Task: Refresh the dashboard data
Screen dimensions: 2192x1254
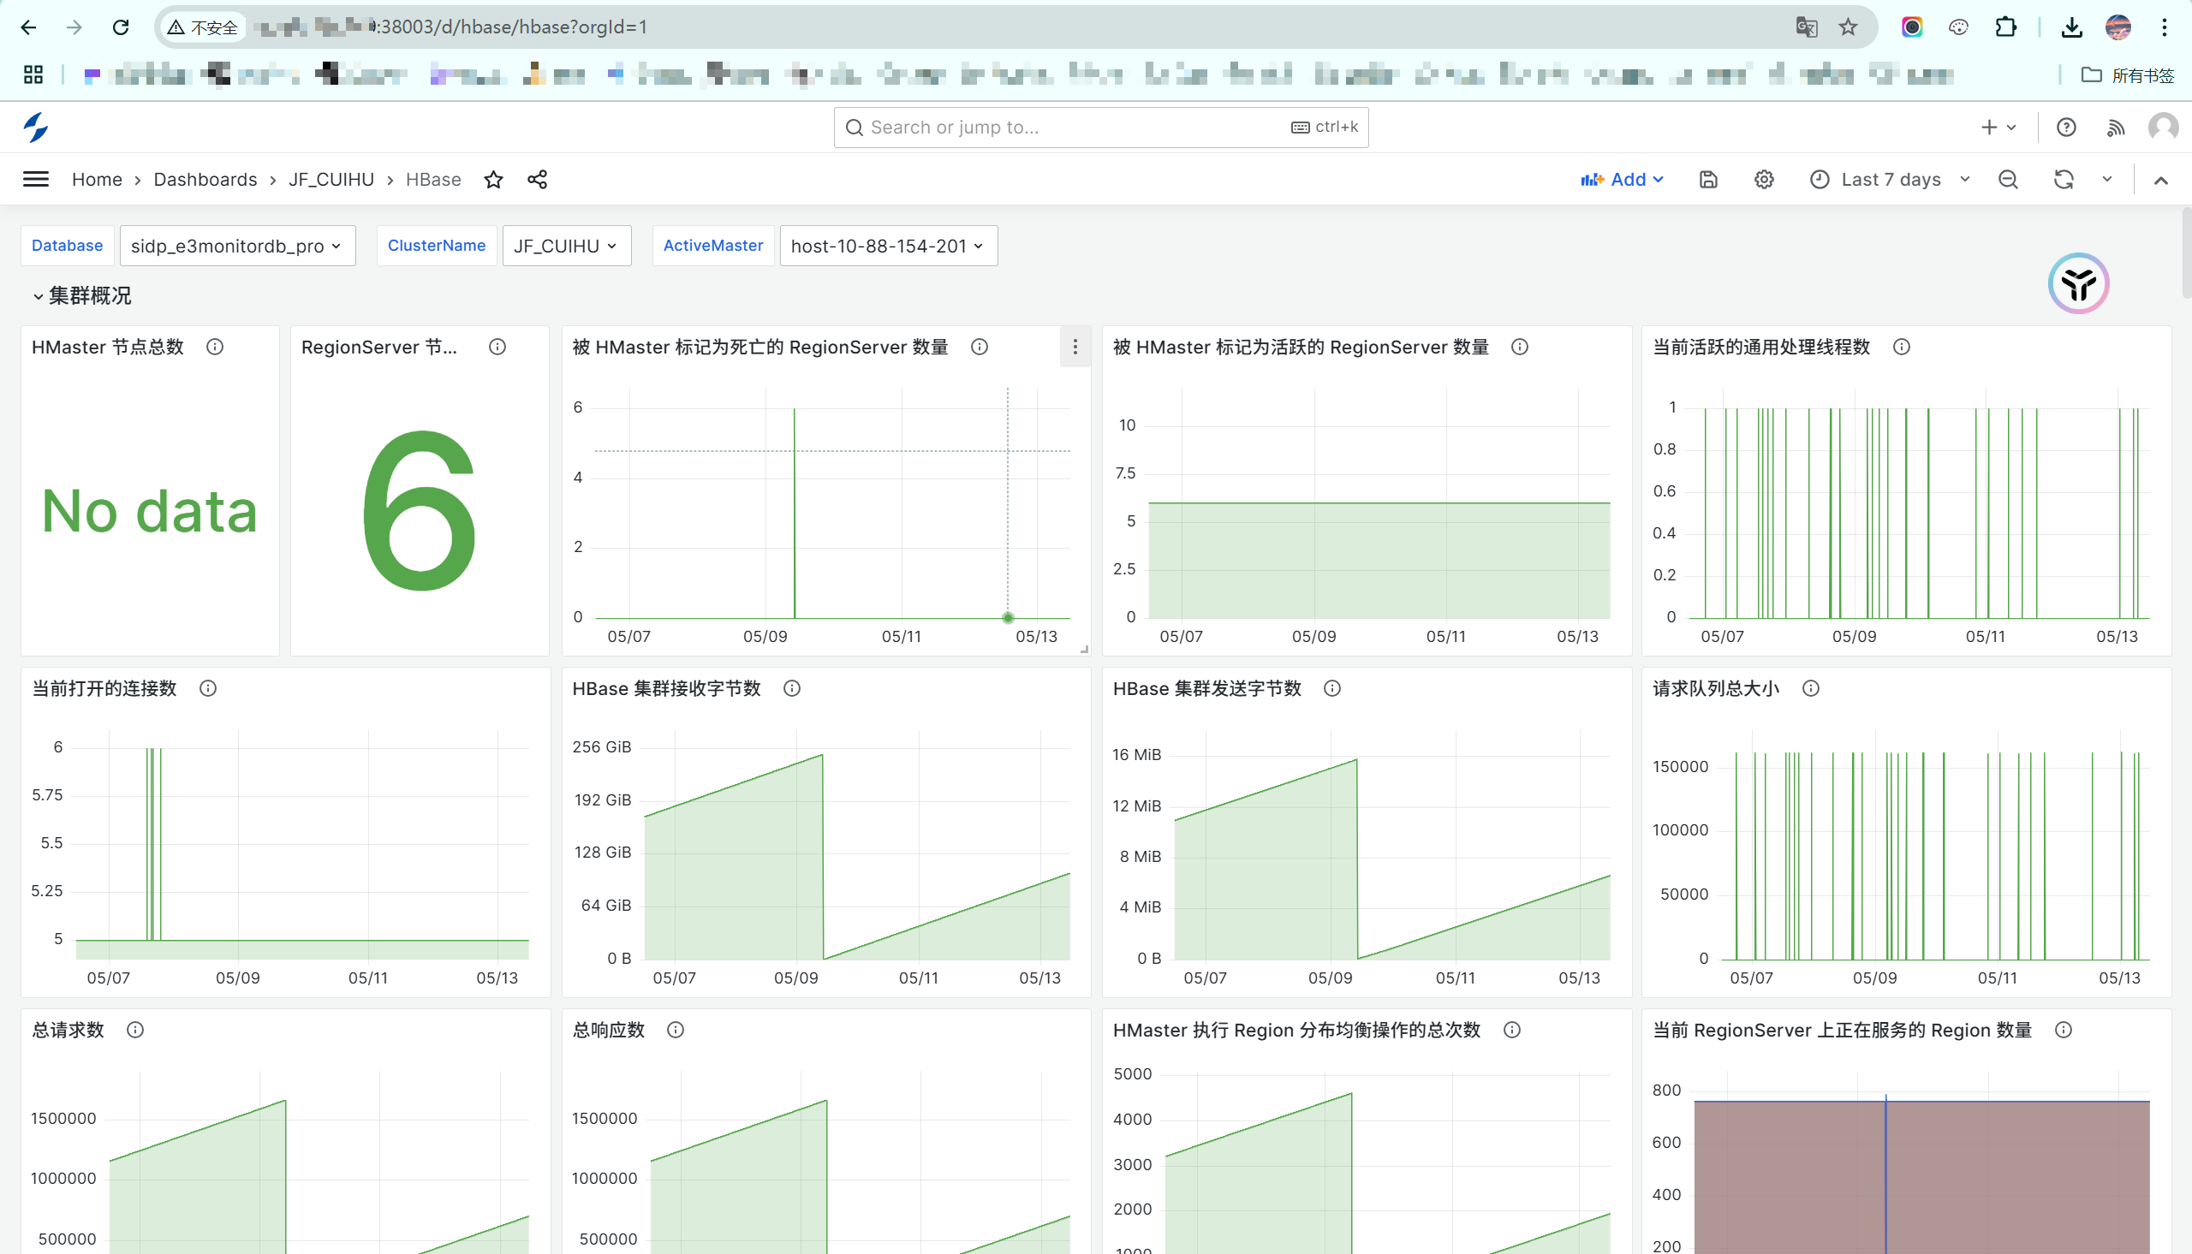Action: click(x=2064, y=179)
